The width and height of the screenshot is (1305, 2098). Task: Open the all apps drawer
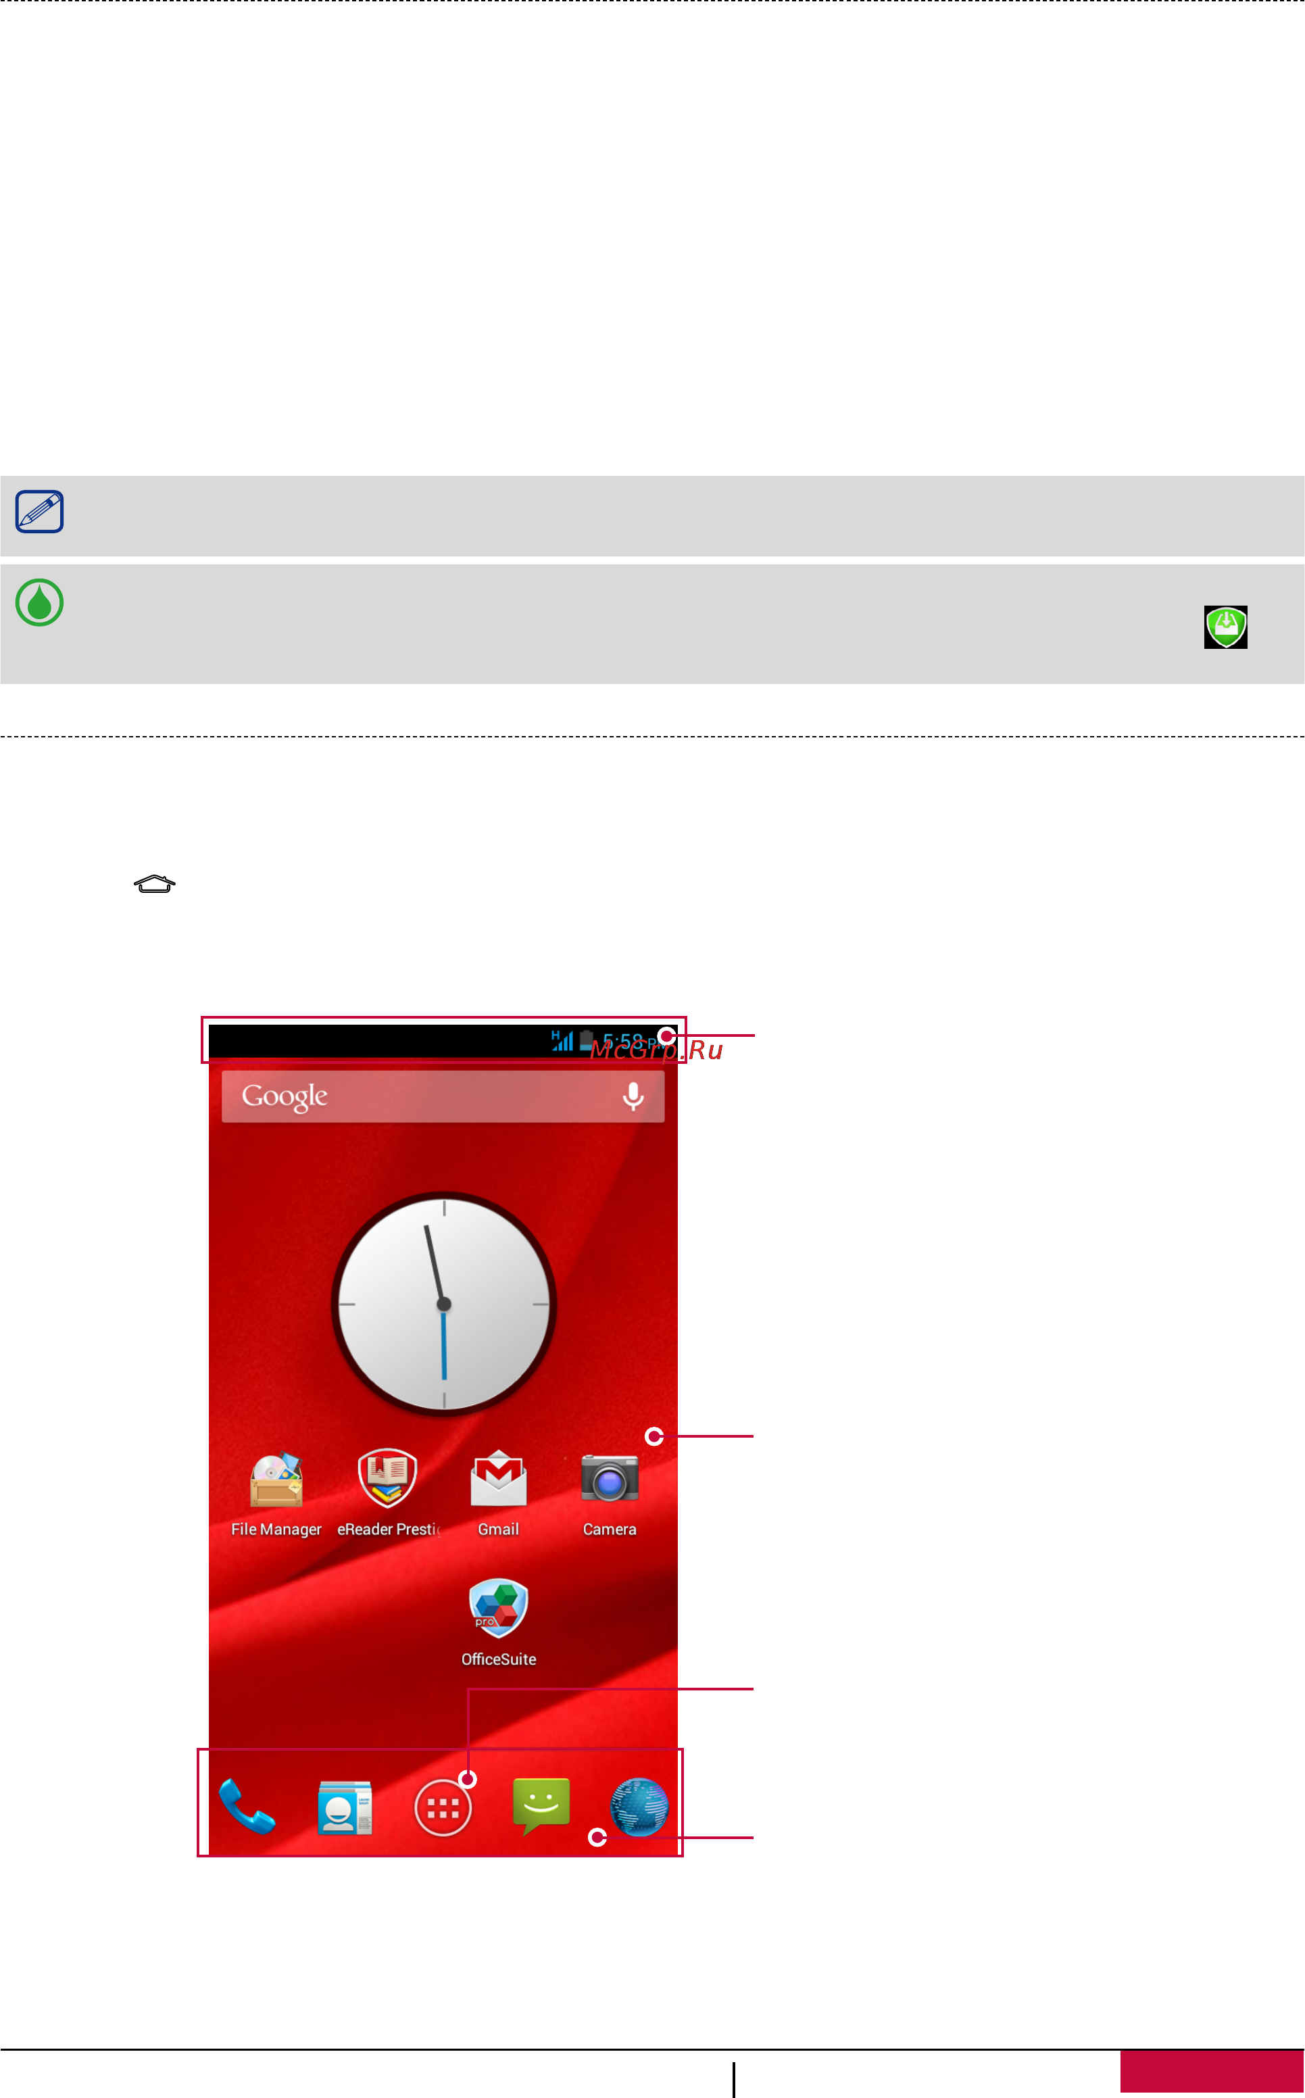pyautogui.click(x=443, y=1808)
